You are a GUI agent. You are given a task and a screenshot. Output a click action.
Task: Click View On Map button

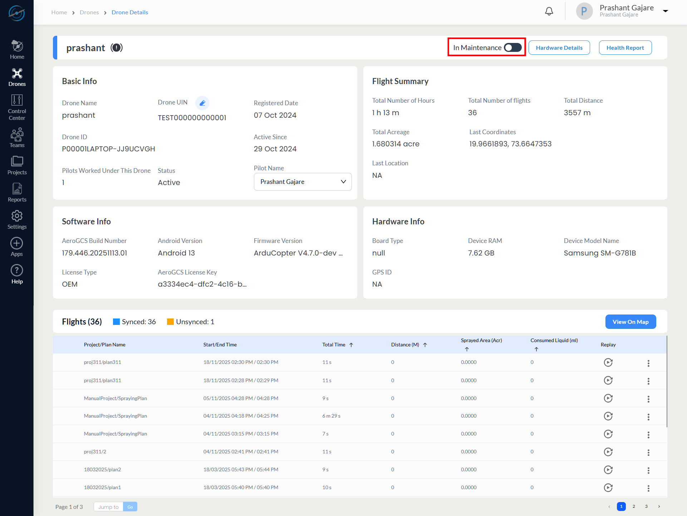click(630, 322)
